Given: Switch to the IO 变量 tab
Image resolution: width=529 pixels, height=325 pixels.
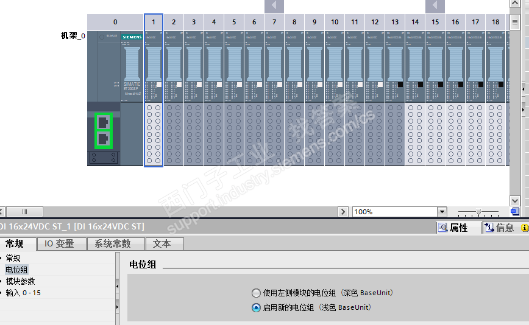Looking at the screenshot, I should pyautogui.click(x=61, y=244).
